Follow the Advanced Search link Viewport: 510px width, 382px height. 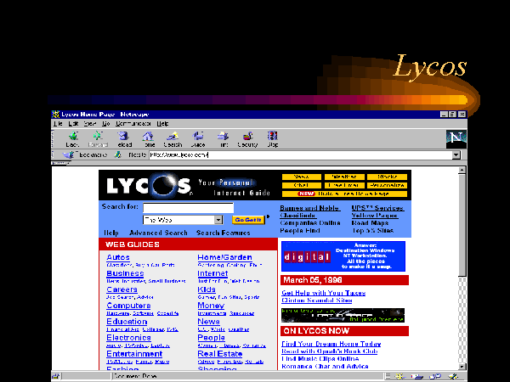pos(158,233)
